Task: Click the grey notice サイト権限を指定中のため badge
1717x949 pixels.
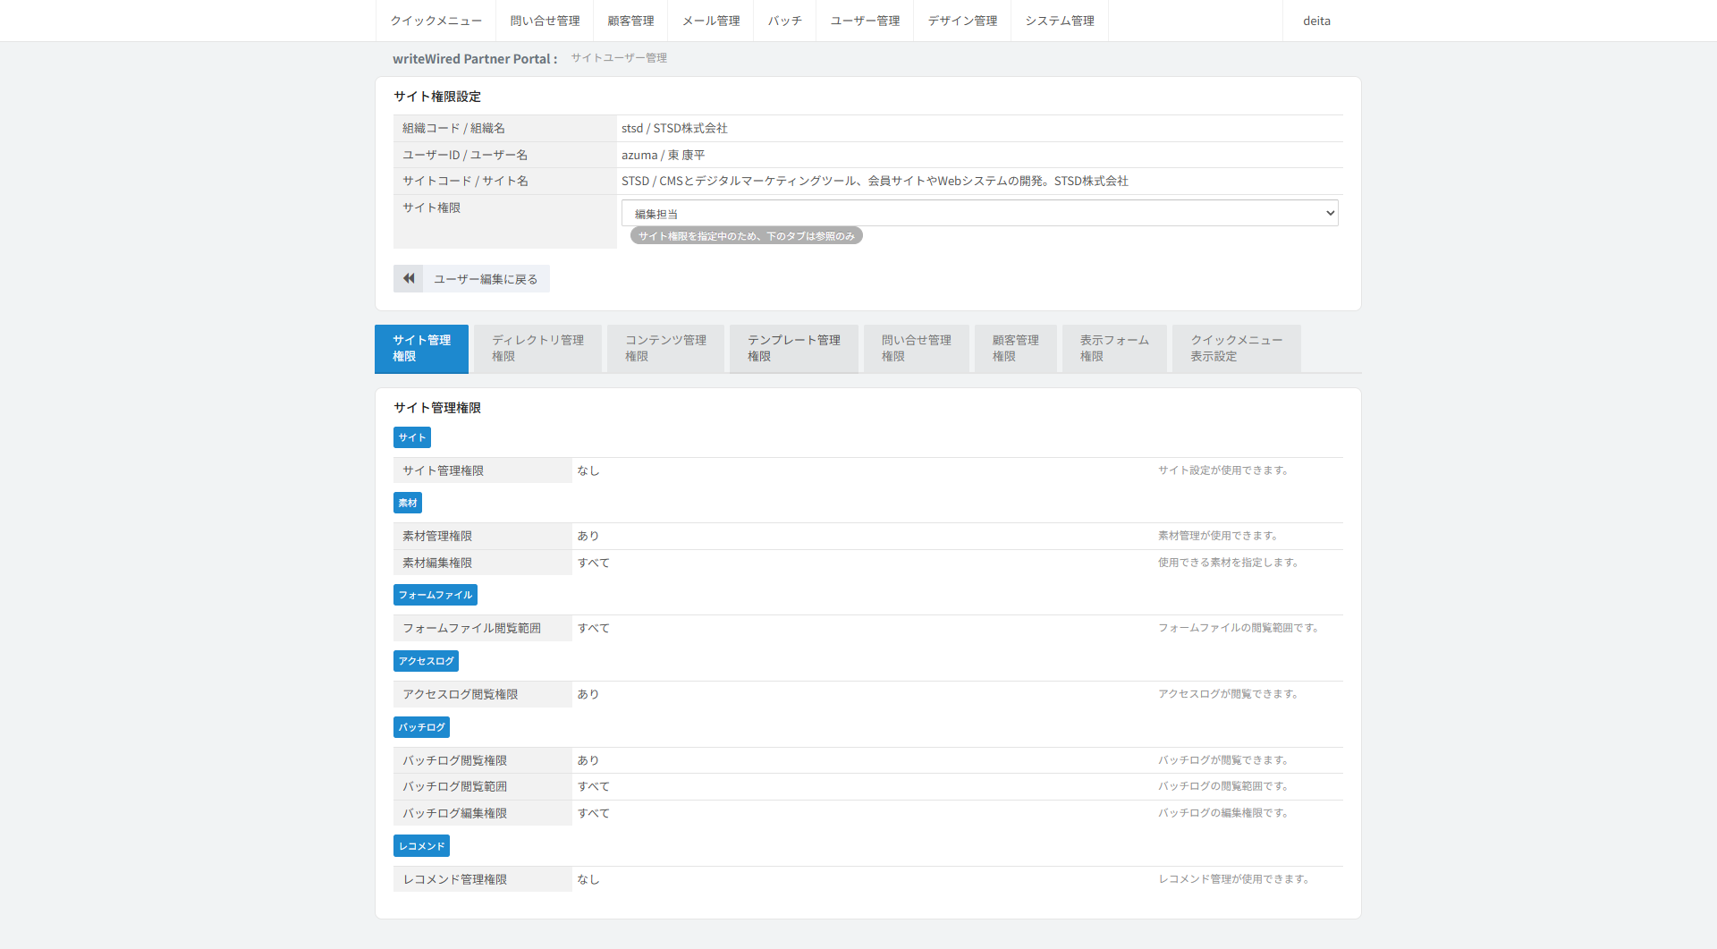Action: click(747, 236)
